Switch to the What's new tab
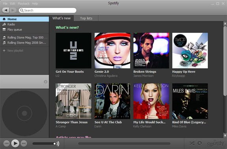This screenshot has height=149, width=227. [62, 18]
